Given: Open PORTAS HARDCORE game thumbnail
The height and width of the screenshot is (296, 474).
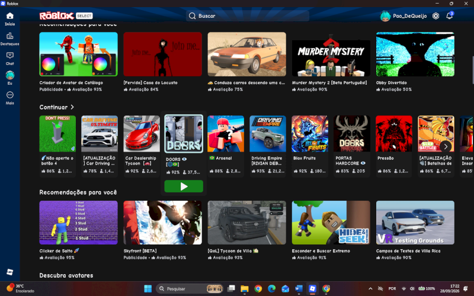Looking at the screenshot, I should tap(352, 134).
